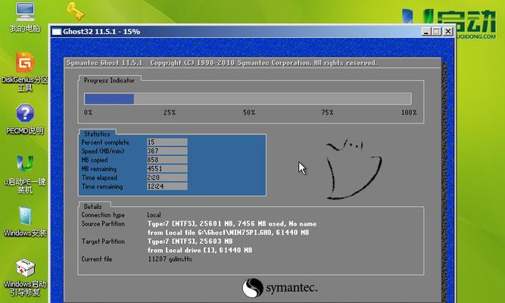
Task: Click the 75% progress scale label
Action: tap(327, 113)
